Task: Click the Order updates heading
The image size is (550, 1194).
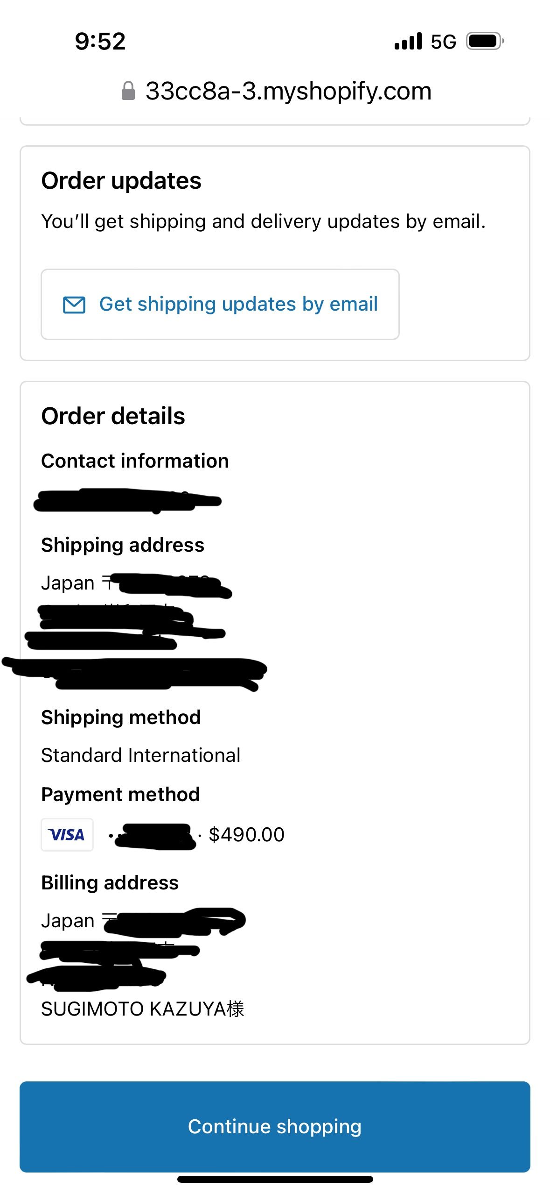Action: click(x=121, y=181)
